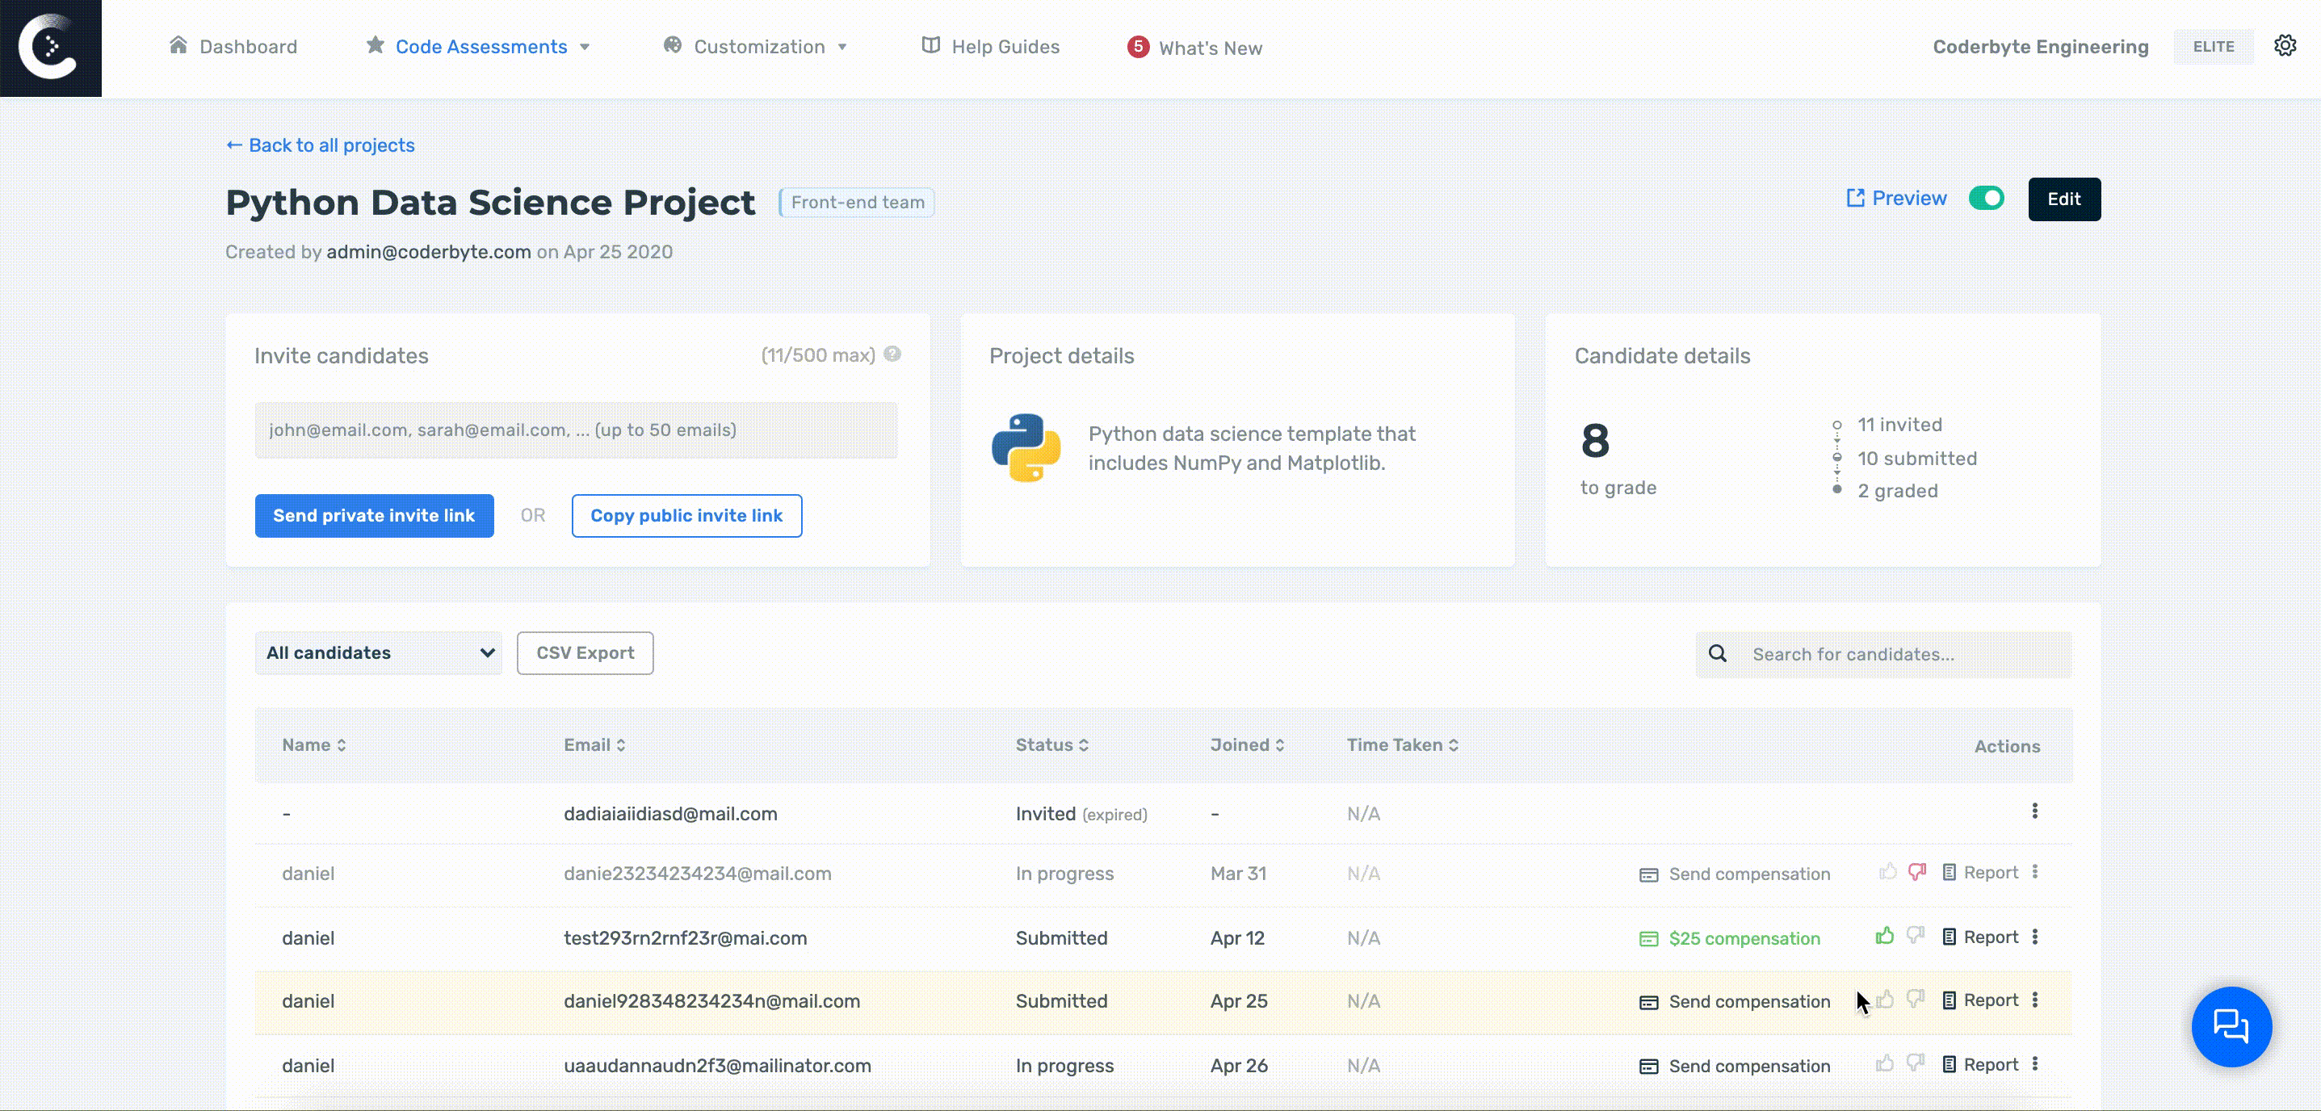Send compensation to danie23234234234@mail.com
This screenshot has height=1111, width=2321.
[1735, 873]
